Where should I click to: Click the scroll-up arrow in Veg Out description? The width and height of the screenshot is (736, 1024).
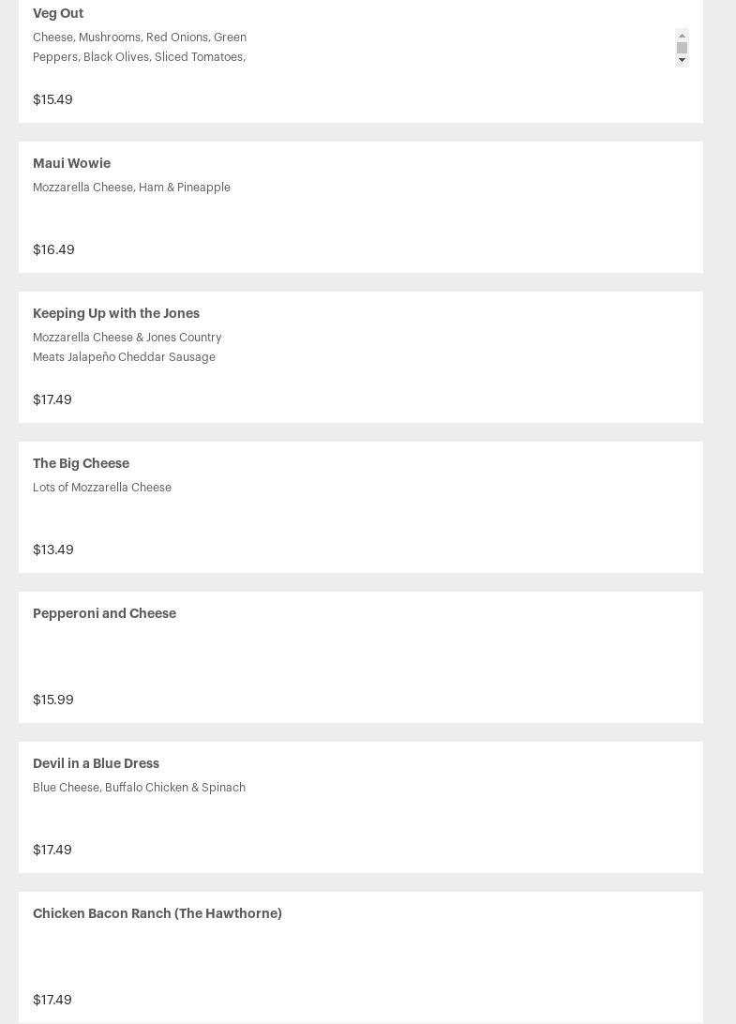tap(682, 35)
